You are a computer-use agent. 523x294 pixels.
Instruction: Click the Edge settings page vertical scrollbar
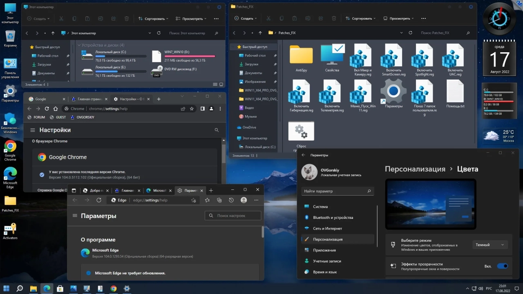click(x=262, y=232)
